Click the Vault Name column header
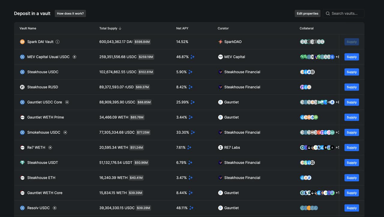The width and height of the screenshot is (384, 217). tap(28, 28)
